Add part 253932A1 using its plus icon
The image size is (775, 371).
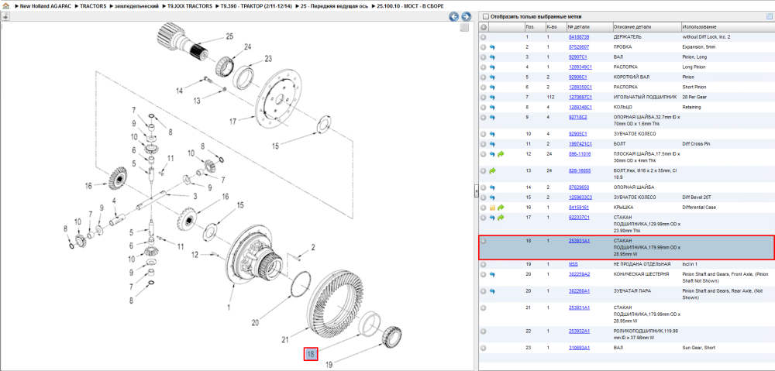[484, 331]
